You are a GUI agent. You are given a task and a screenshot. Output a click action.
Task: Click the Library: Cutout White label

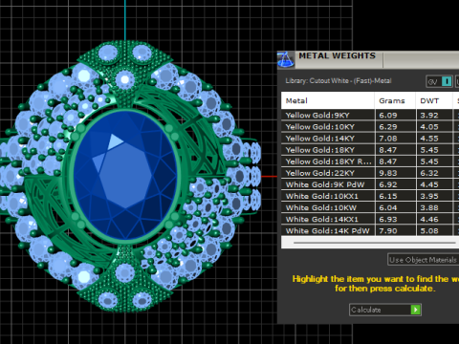tap(339, 81)
